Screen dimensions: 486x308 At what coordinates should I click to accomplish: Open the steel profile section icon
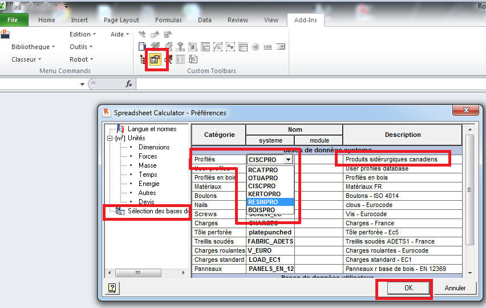[x=155, y=47]
